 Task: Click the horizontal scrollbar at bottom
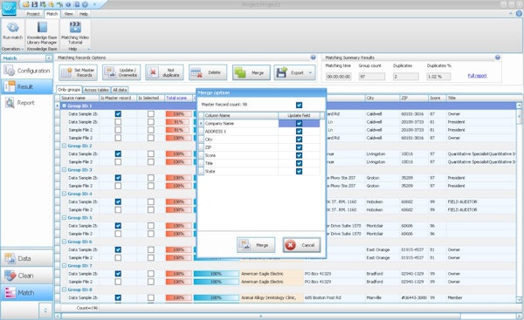tap(260, 316)
